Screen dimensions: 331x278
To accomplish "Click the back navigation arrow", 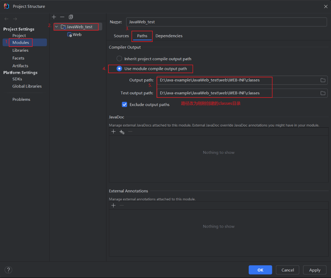I will tap(6, 19).
